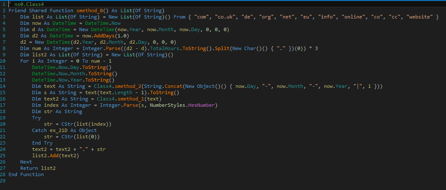Click TotalHours on line 8
Viewport: 446px width, 190px height.
[165, 49]
